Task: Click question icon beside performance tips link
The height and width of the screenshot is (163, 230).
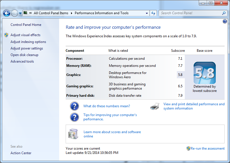Action: 74,117
